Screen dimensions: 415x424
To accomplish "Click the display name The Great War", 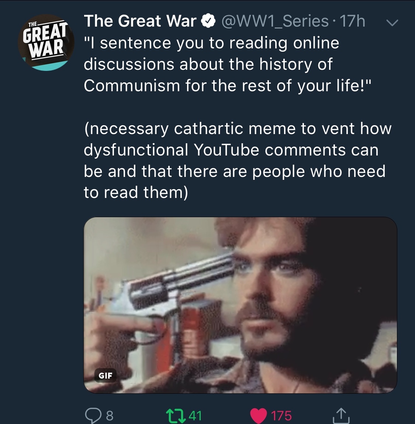I will [x=140, y=21].
